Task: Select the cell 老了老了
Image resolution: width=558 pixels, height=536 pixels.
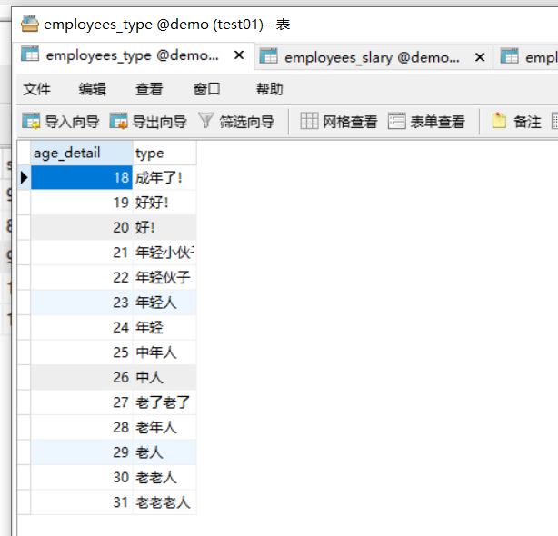Action: coord(164,402)
